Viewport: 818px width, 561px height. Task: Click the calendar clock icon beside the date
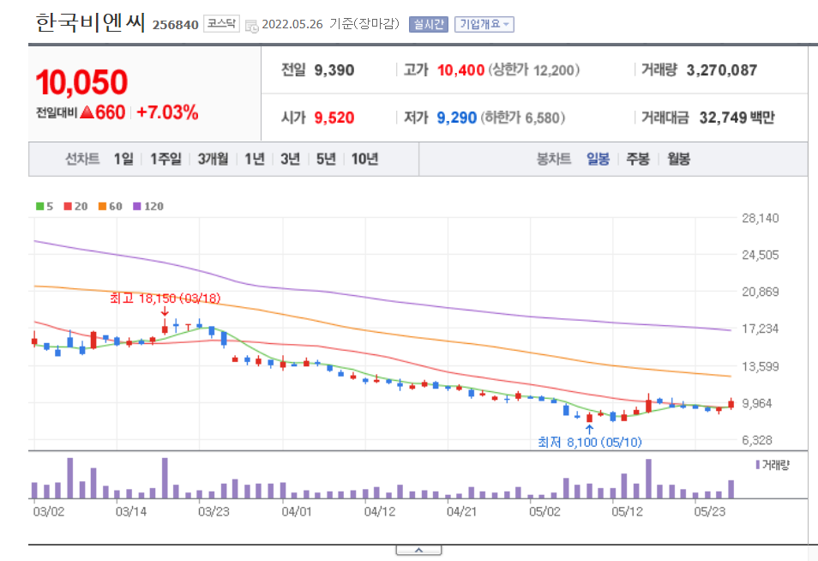point(251,26)
